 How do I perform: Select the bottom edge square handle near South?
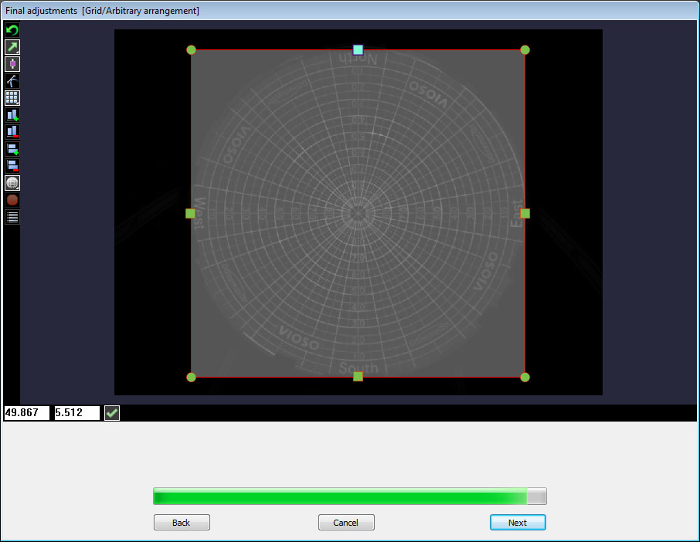point(358,377)
